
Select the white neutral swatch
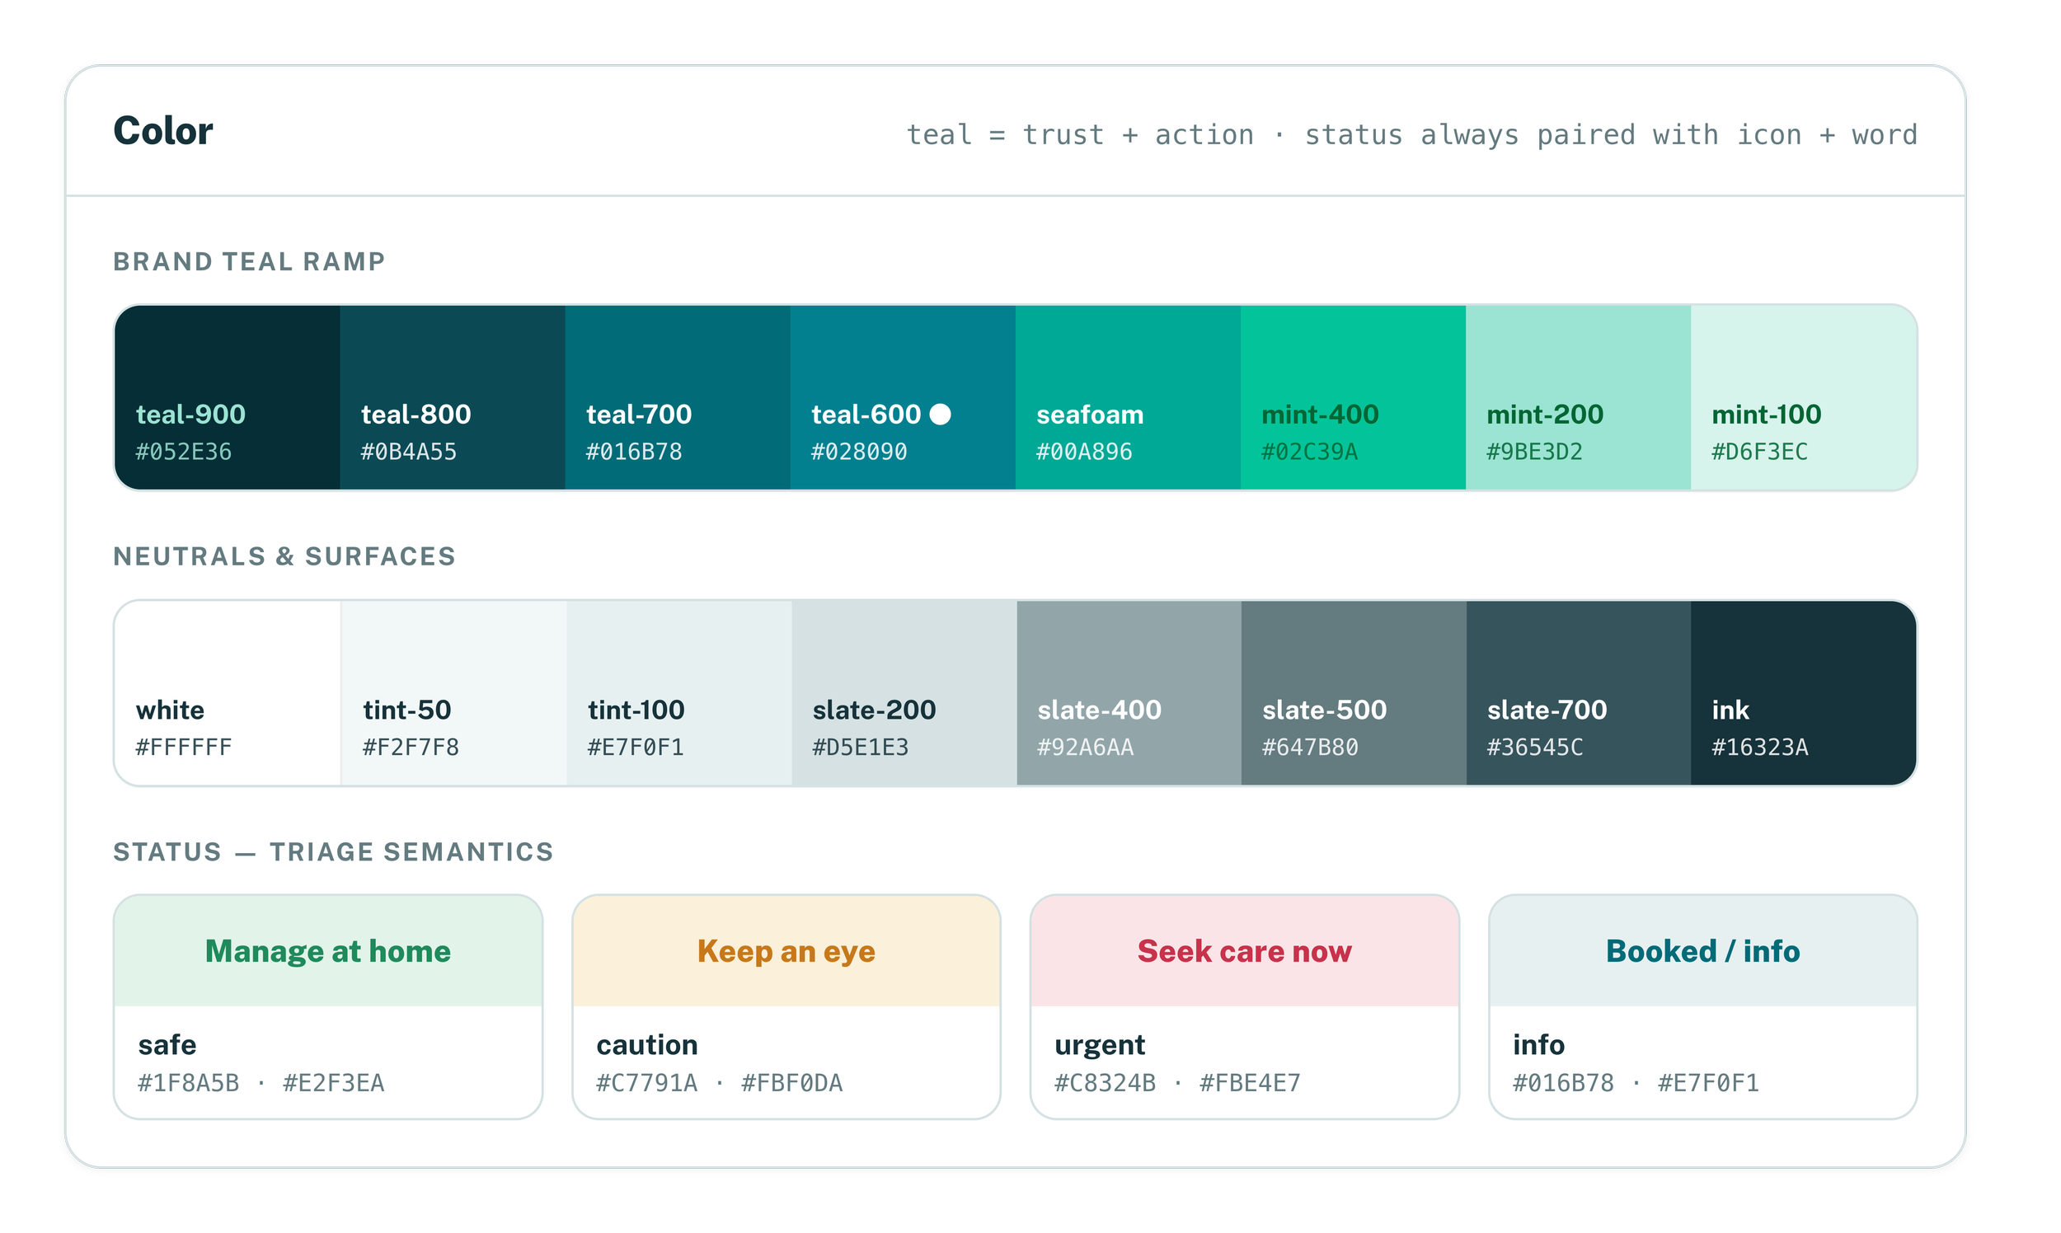(227, 693)
